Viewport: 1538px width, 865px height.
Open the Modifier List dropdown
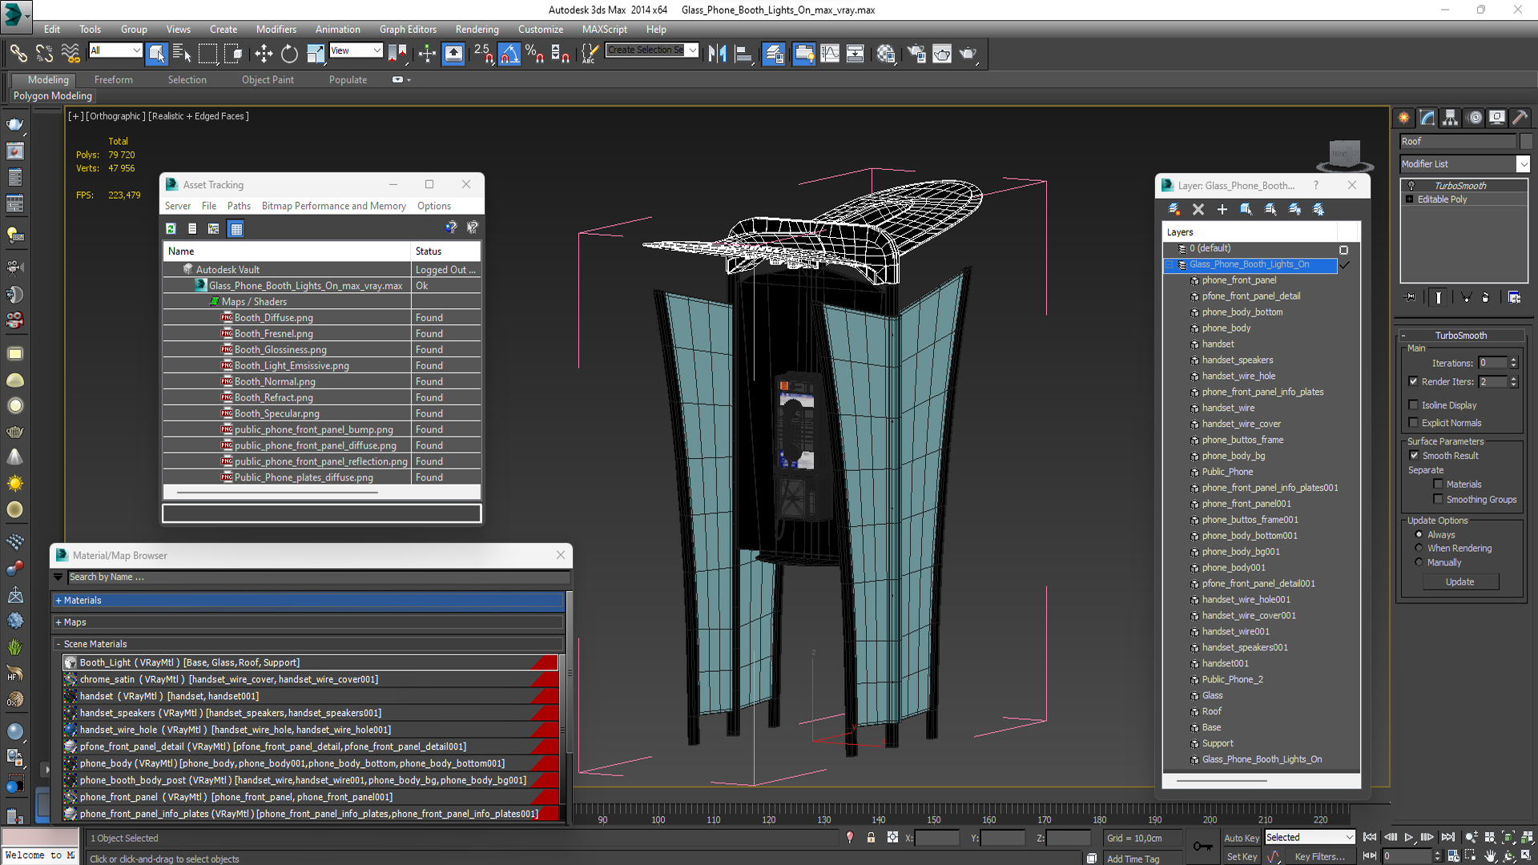tap(1464, 163)
